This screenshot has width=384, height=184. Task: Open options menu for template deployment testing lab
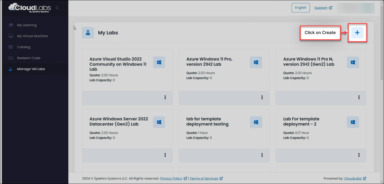point(262,155)
